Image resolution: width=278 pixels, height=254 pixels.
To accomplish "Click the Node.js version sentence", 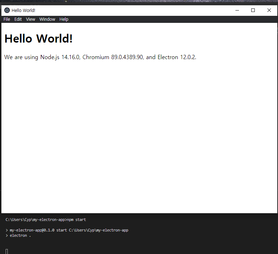I will (100, 57).
